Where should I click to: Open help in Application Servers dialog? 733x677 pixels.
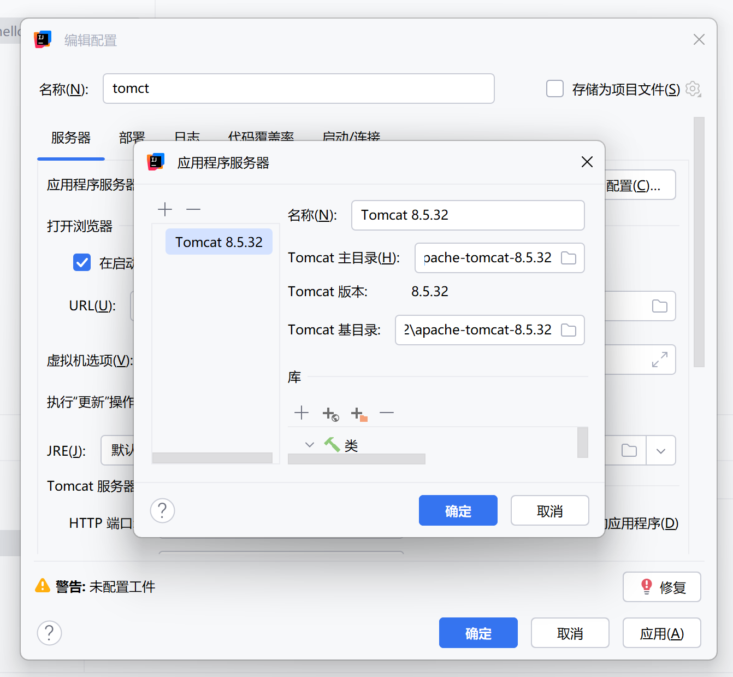click(x=162, y=510)
